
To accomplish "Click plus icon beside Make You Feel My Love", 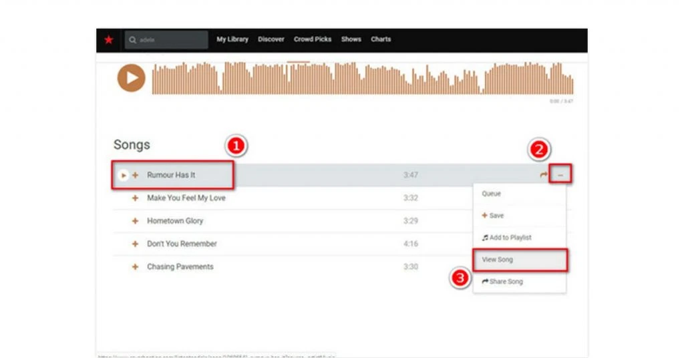I will [x=135, y=198].
